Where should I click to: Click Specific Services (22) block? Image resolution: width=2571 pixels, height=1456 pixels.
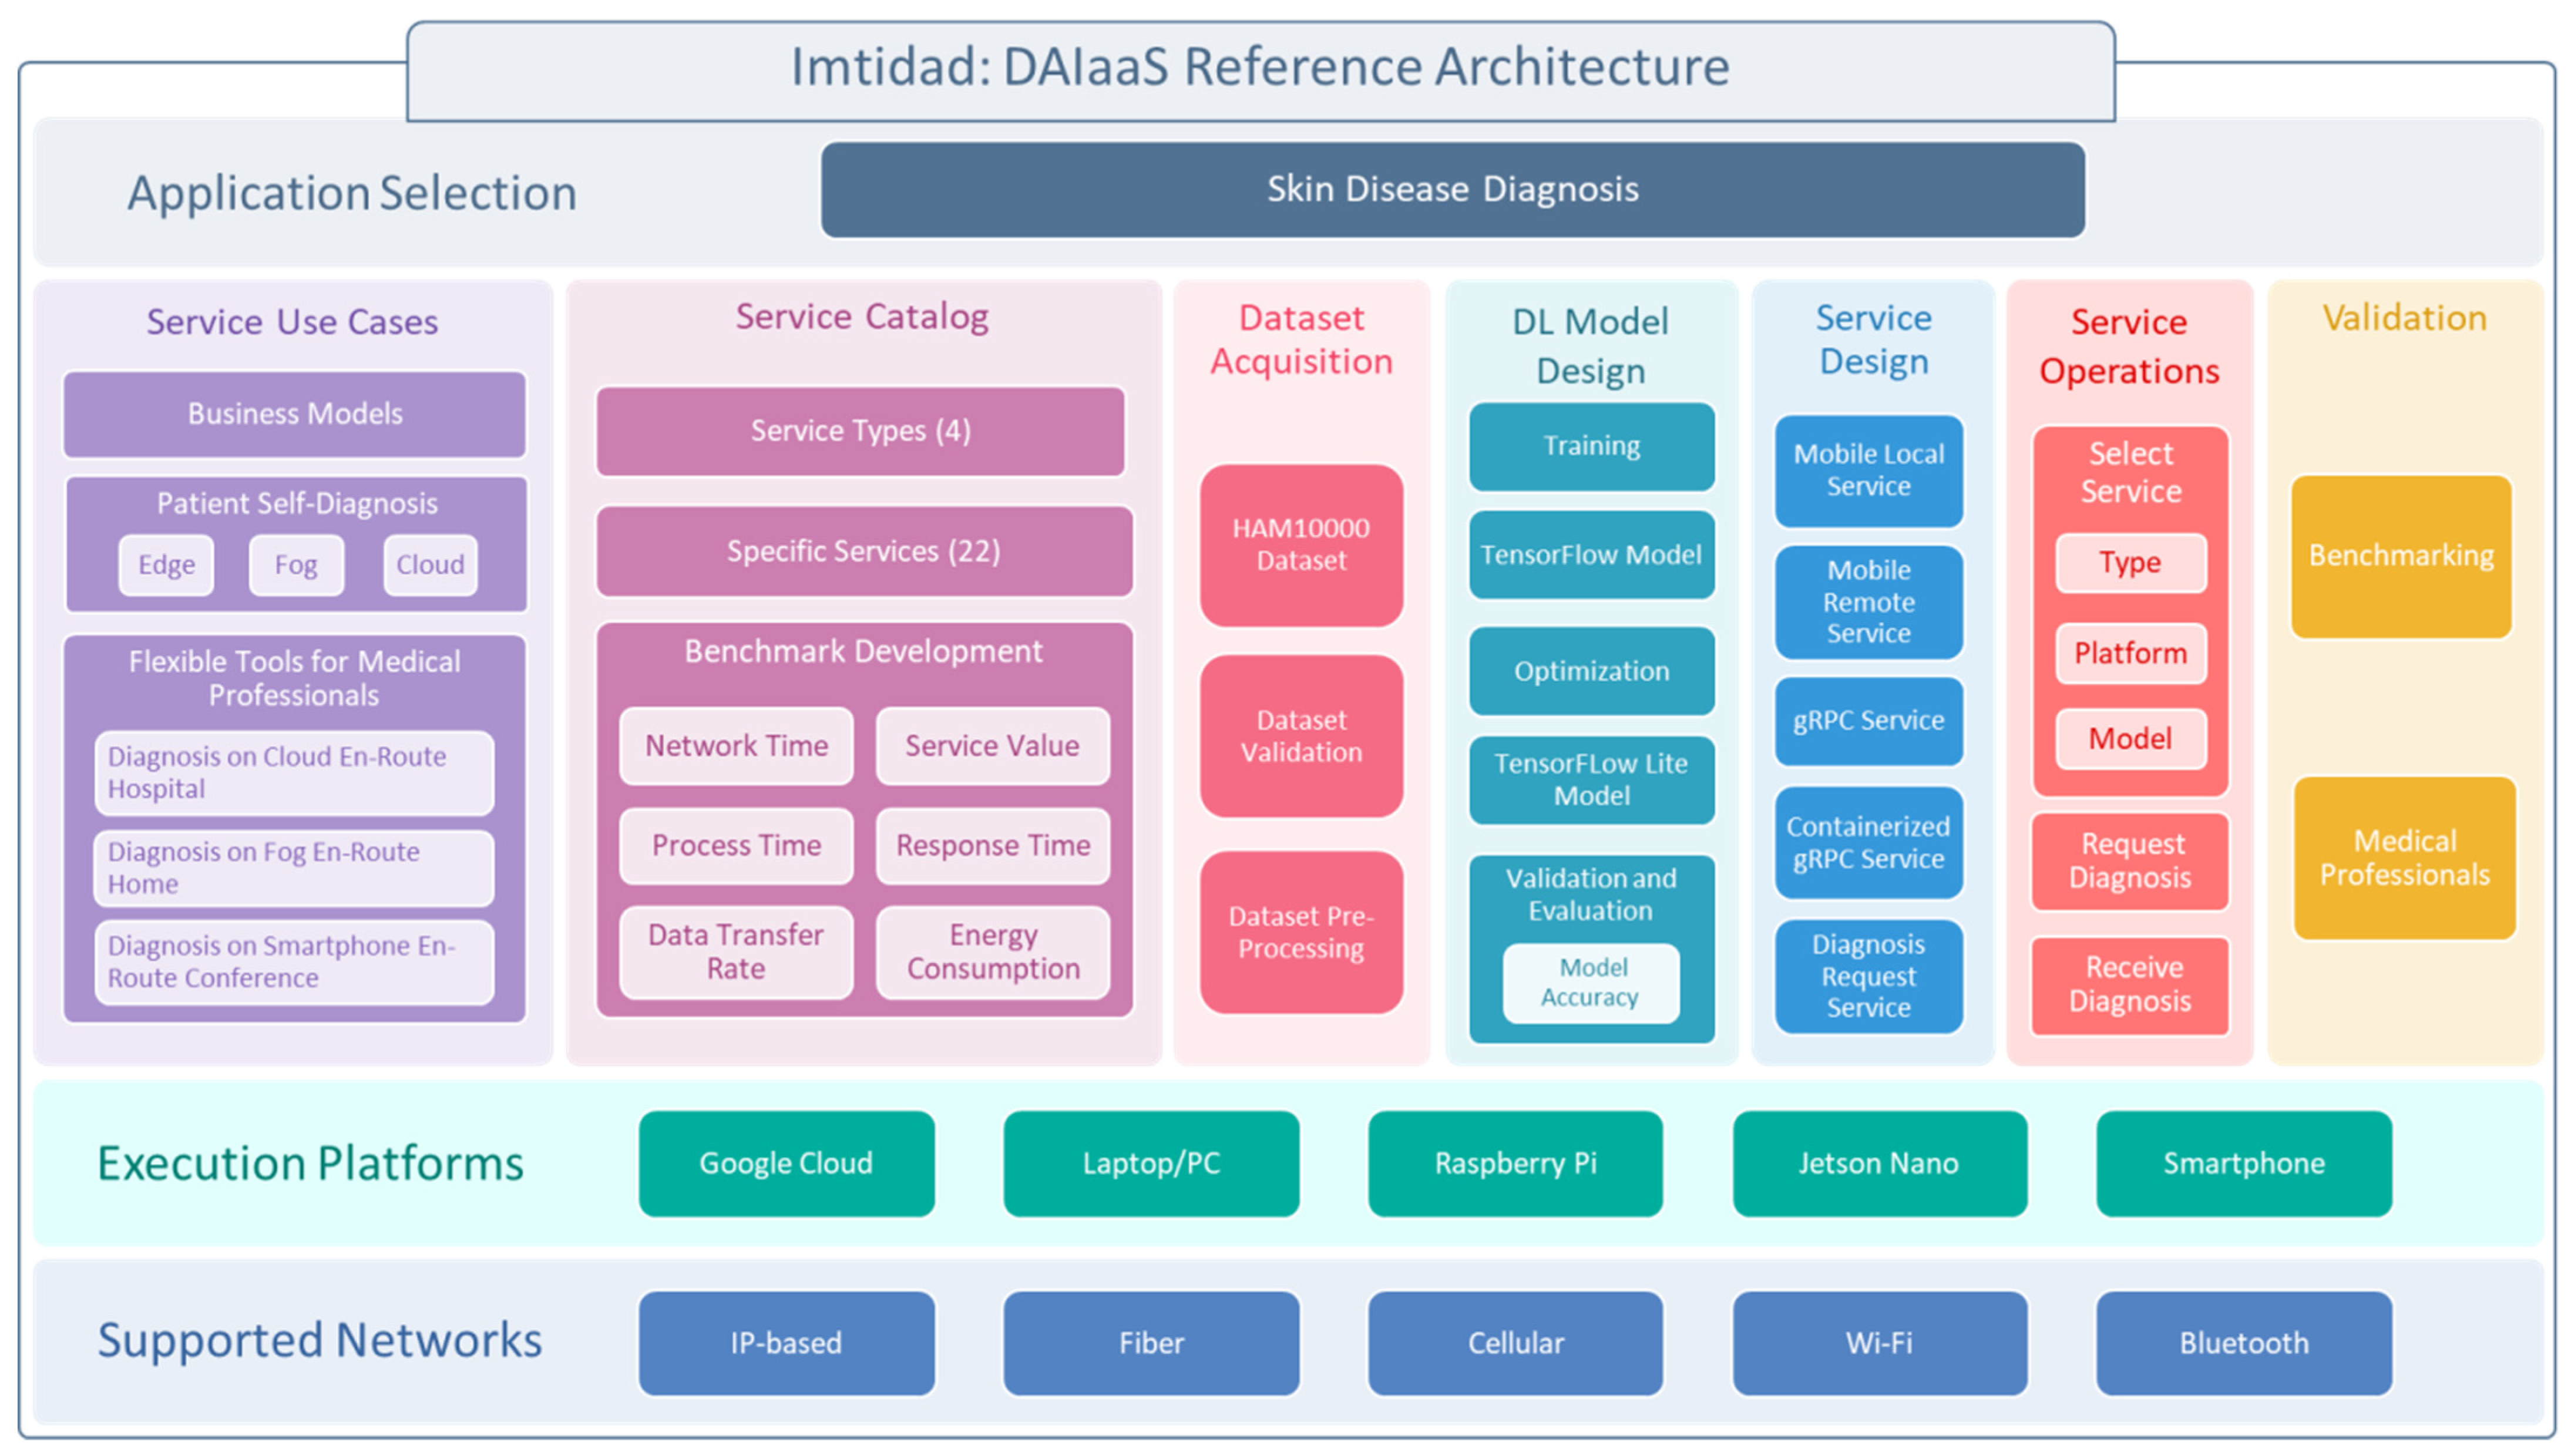(863, 551)
